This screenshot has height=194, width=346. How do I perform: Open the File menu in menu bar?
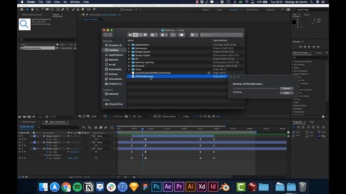pos(41,2)
